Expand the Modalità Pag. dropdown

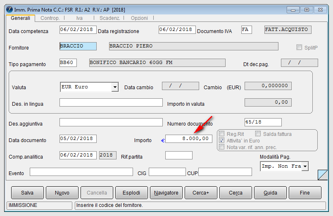pos(305,166)
